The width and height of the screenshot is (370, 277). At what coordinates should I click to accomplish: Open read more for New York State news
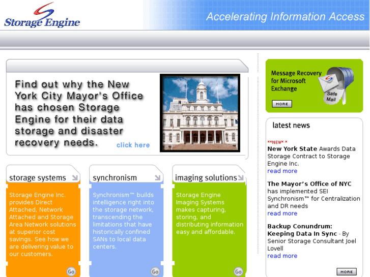(282, 171)
